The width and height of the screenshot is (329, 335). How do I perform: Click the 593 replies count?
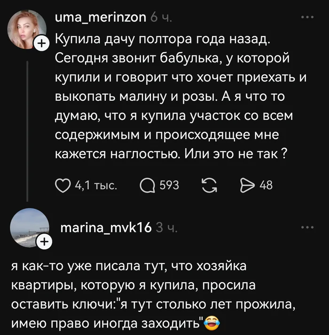pyautogui.click(x=169, y=185)
